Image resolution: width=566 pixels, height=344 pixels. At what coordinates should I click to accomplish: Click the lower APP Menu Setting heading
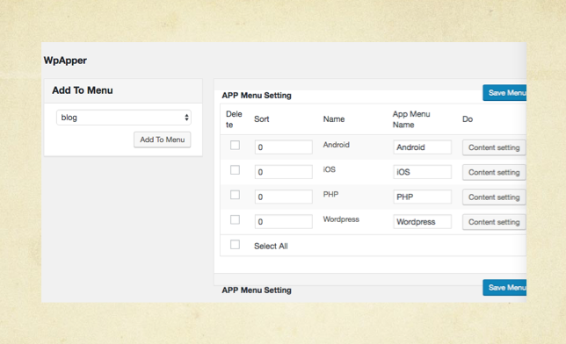pyautogui.click(x=257, y=290)
